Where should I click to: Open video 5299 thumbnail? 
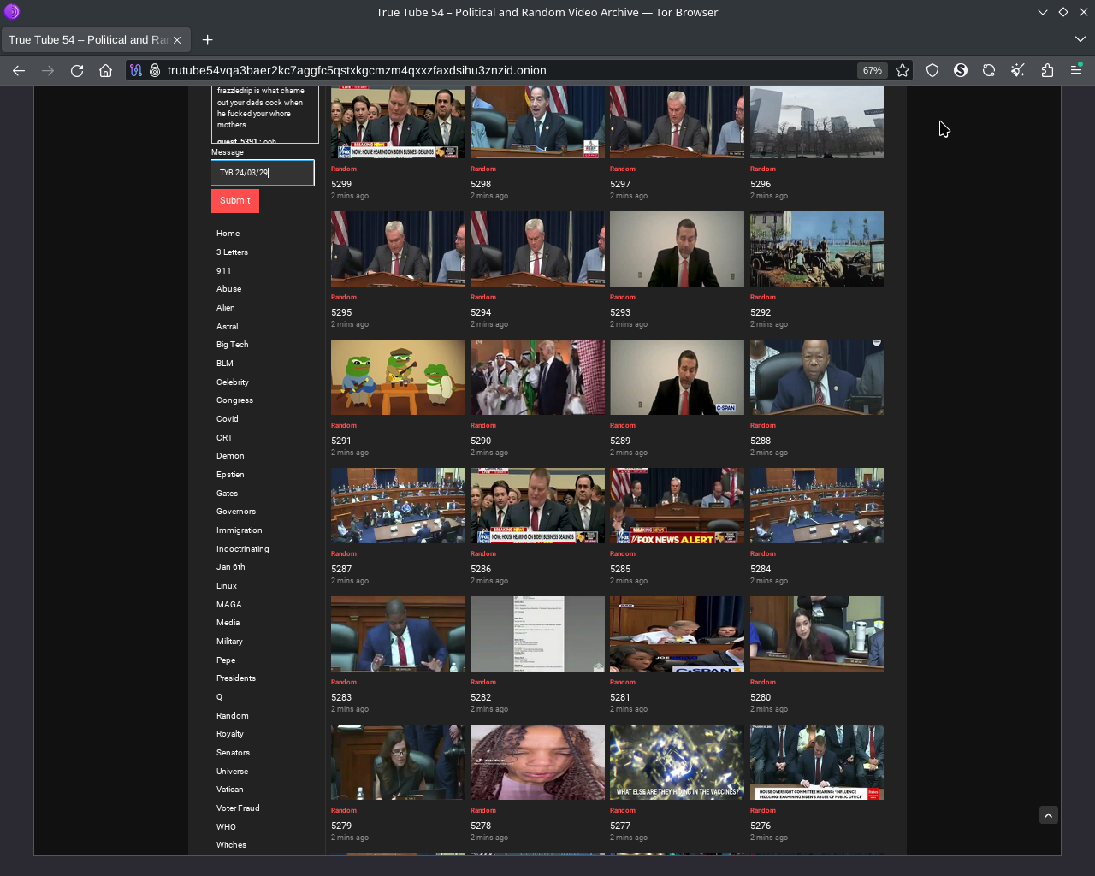pyautogui.click(x=398, y=121)
